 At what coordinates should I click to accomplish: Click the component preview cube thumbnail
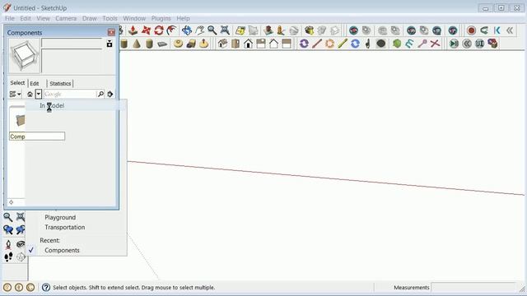(24, 56)
